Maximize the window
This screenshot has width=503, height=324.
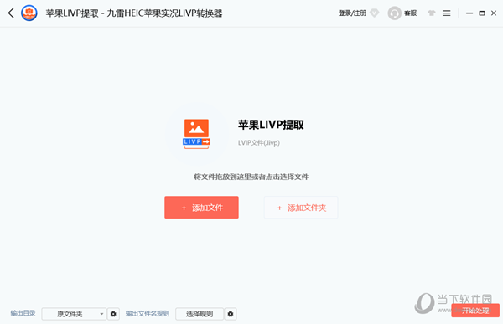pos(482,13)
